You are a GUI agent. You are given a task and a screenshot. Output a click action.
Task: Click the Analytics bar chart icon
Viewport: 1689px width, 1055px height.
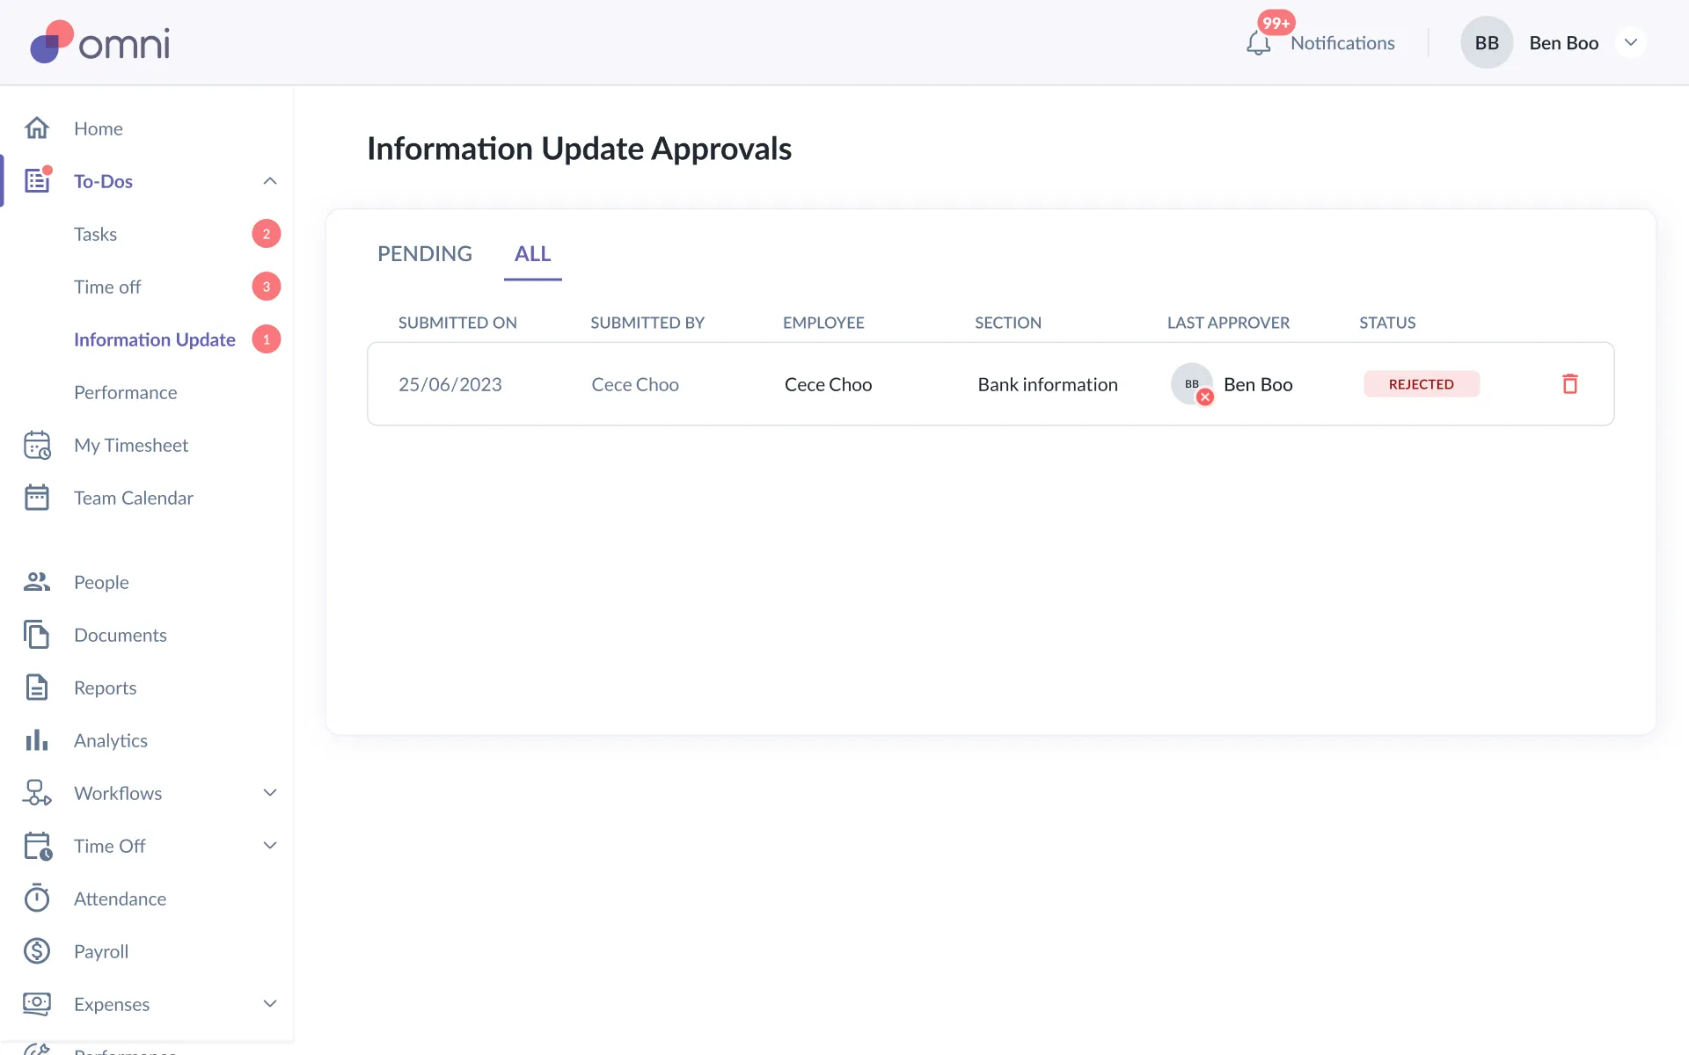pyautogui.click(x=37, y=740)
